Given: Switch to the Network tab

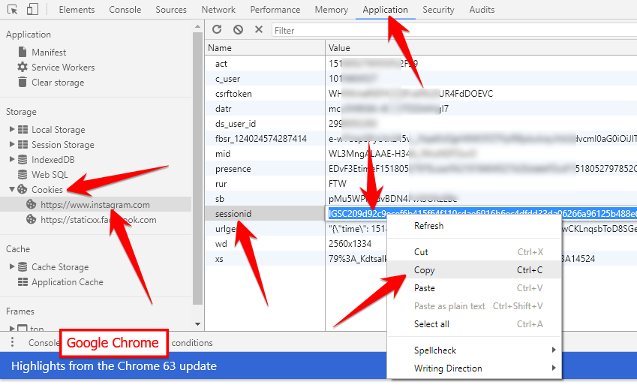Looking at the screenshot, I should tap(218, 10).
